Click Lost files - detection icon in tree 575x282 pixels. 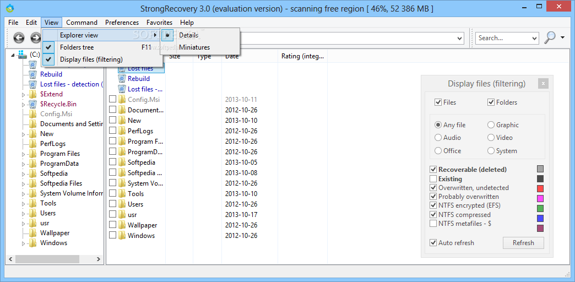coord(32,84)
